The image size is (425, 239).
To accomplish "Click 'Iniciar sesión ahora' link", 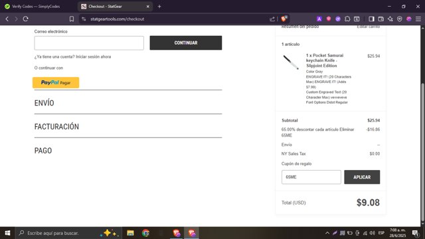I will [93, 56].
